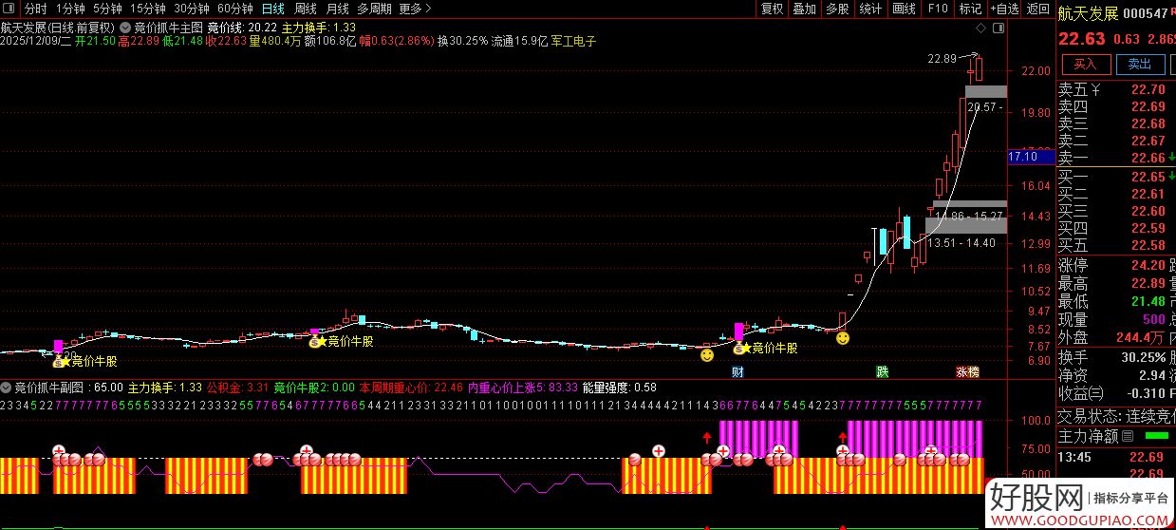1176x530 pixels.
Task: Open F10 company information
Action: 938,9
